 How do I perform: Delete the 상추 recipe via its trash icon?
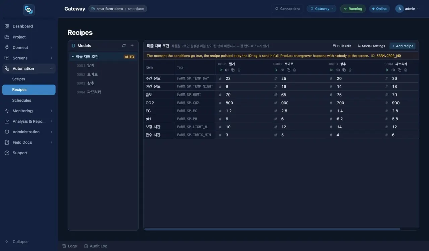(350, 70)
